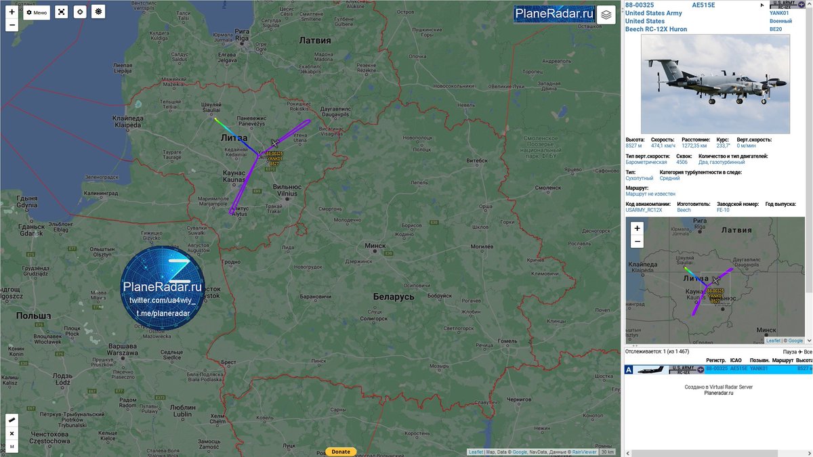Screen dimensions: 813x457
Task: Open the map layers selector
Action: pyautogui.click(x=606, y=14)
